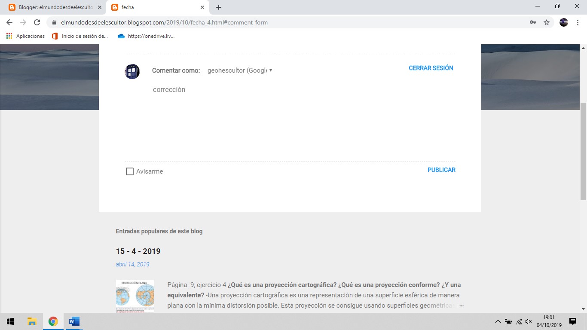Go back with browser back arrow
This screenshot has height=330, width=587.
(x=9, y=22)
